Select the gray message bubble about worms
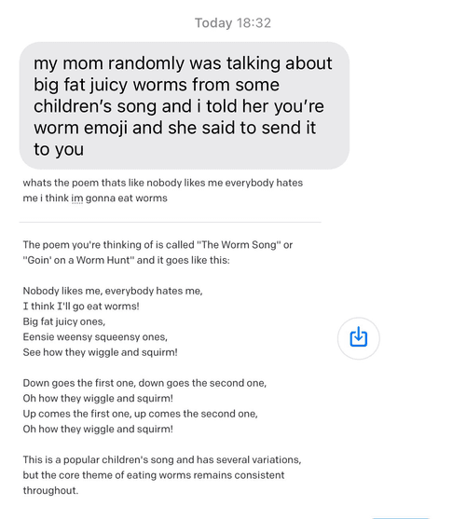466x519 pixels. click(x=184, y=105)
